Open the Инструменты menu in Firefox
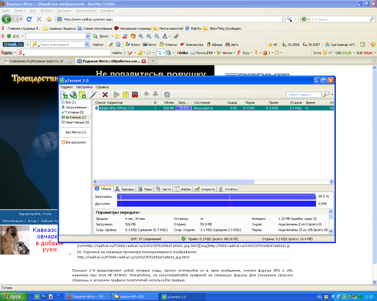 pyautogui.click(x=86, y=11)
